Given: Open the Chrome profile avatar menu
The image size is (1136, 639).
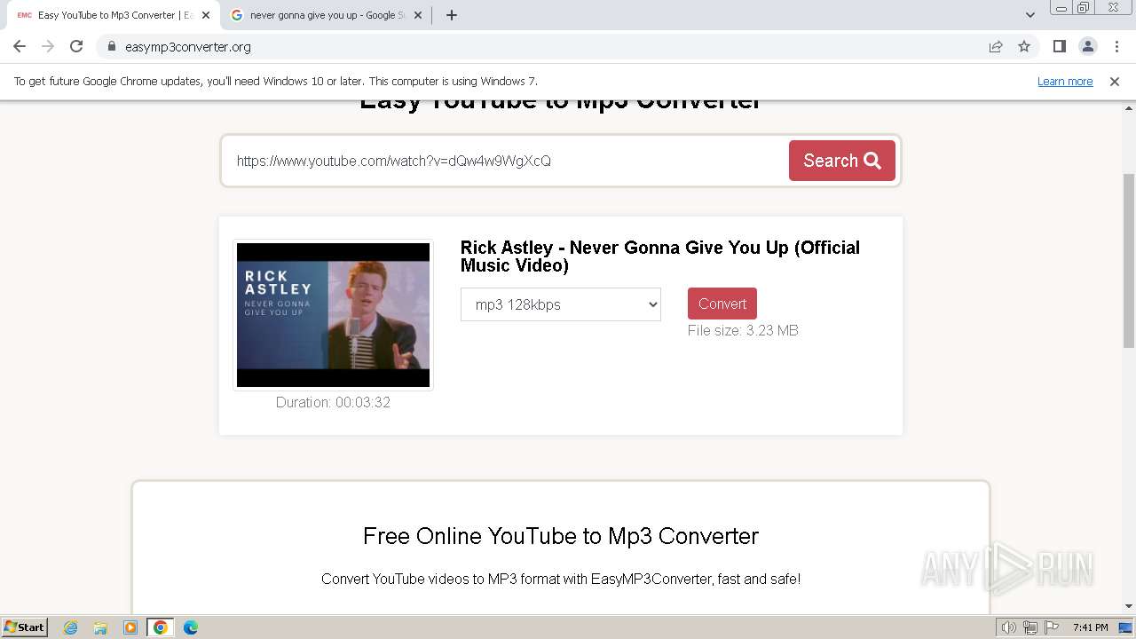Looking at the screenshot, I should 1088,46.
